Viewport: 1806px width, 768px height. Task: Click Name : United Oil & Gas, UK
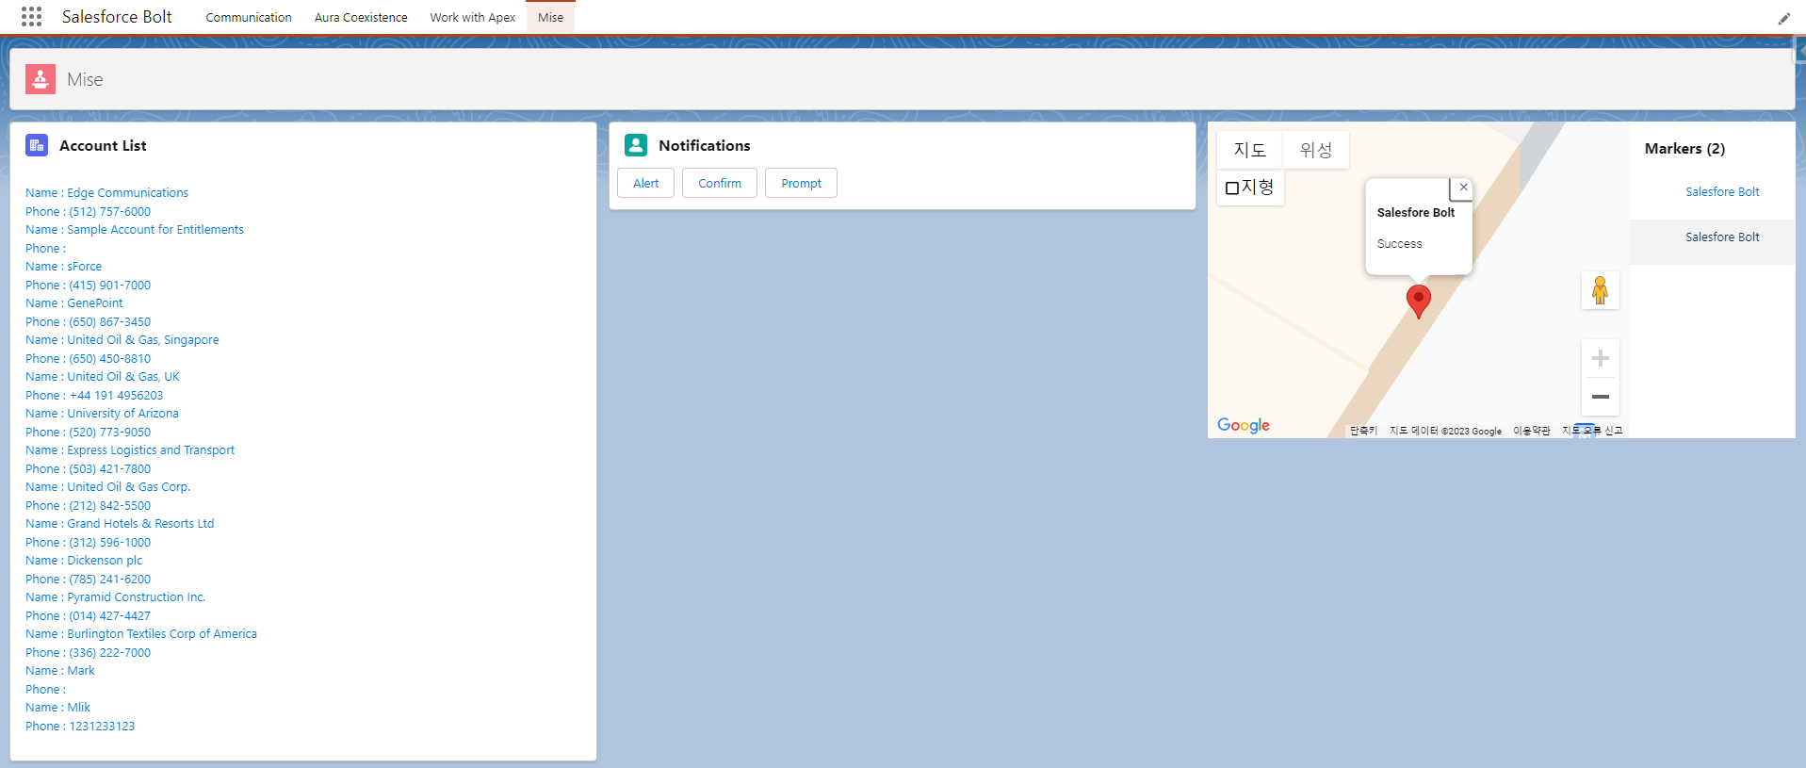103,377
